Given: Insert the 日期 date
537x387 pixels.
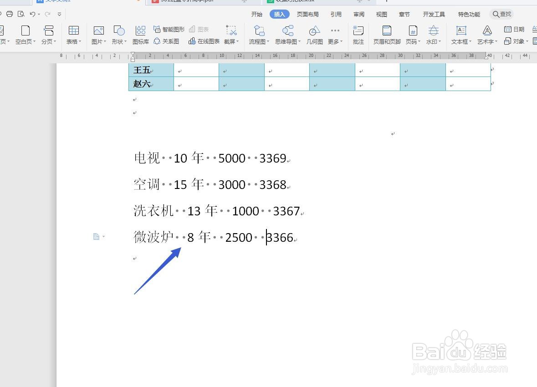Looking at the screenshot, I should [514, 30].
